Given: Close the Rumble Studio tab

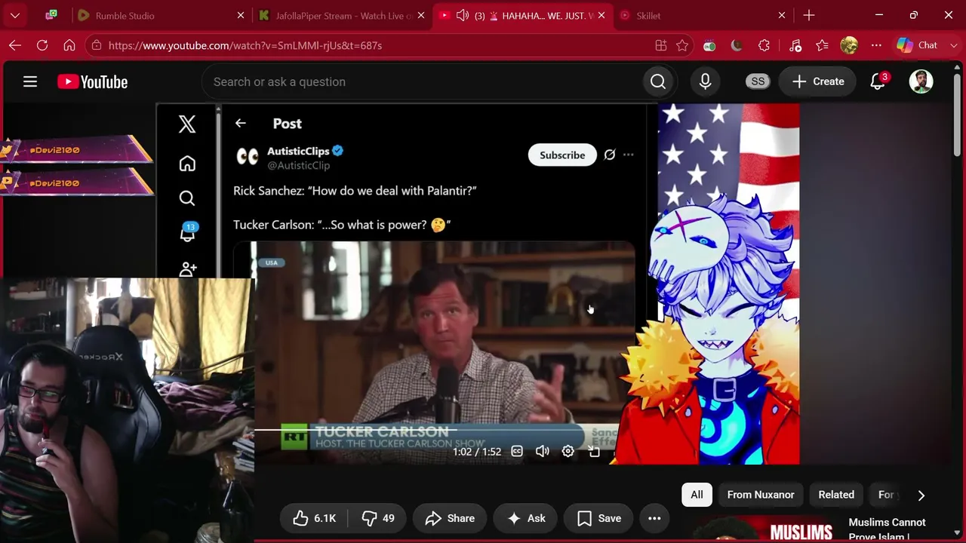Looking at the screenshot, I should coord(241,15).
